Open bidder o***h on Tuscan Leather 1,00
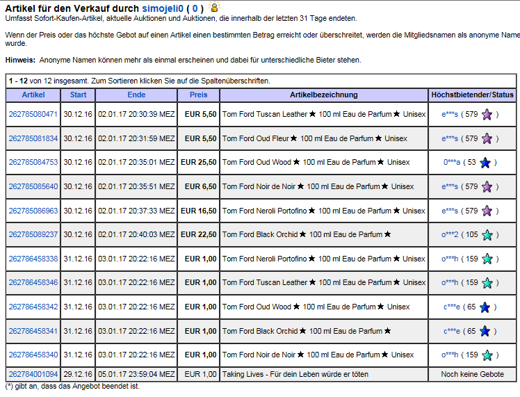 pyautogui.click(x=450, y=282)
